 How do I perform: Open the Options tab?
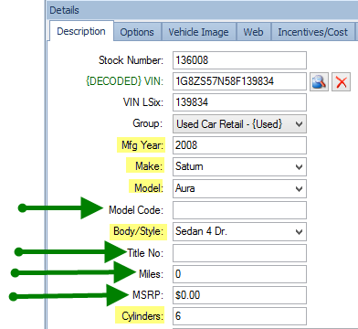(137, 32)
